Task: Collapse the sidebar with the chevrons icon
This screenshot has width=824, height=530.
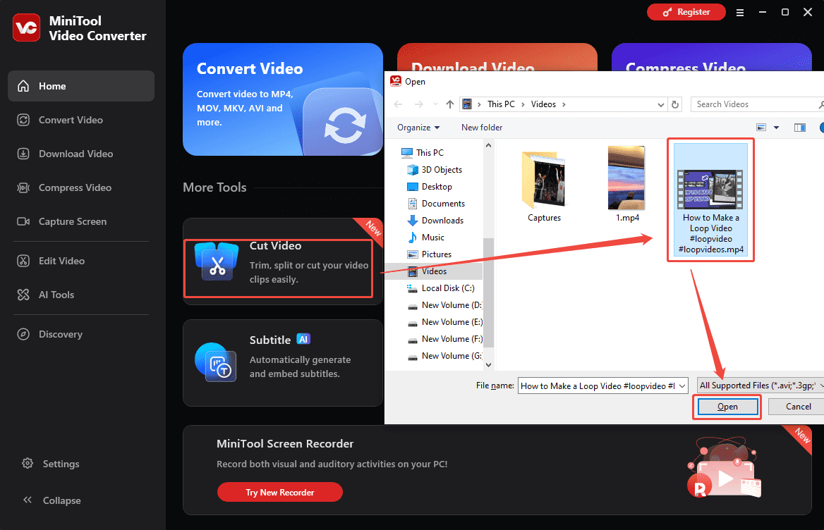Action: tap(28, 500)
